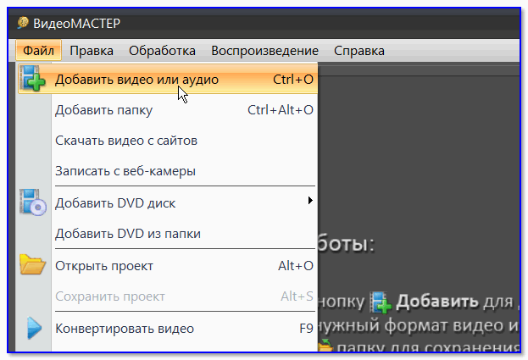Click the DVD disc filmstrip icon
Image resolution: width=528 pixels, height=360 pixels.
[33, 202]
